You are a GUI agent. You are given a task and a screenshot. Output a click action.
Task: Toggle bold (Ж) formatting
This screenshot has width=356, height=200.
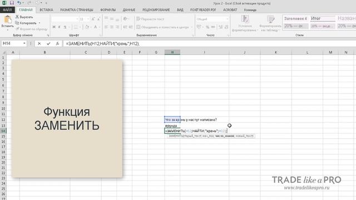pyautogui.click(x=54, y=27)
